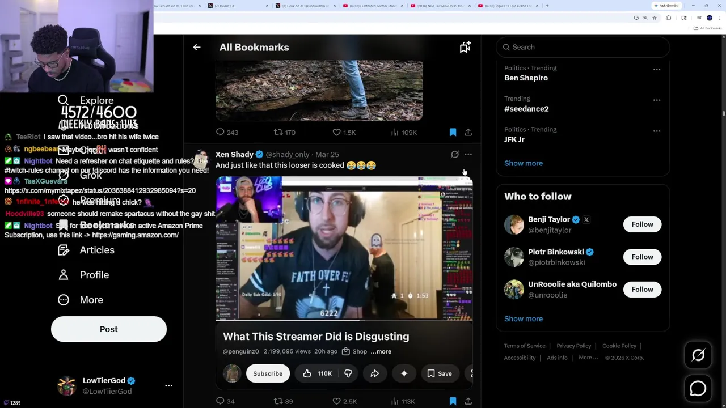The image size is (726, 408).
Task: Expand Ads info footer menu
Action: [557, 358]
